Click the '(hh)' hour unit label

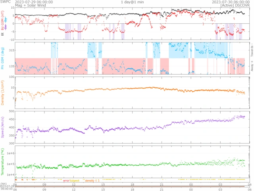[x=4, y=184]
